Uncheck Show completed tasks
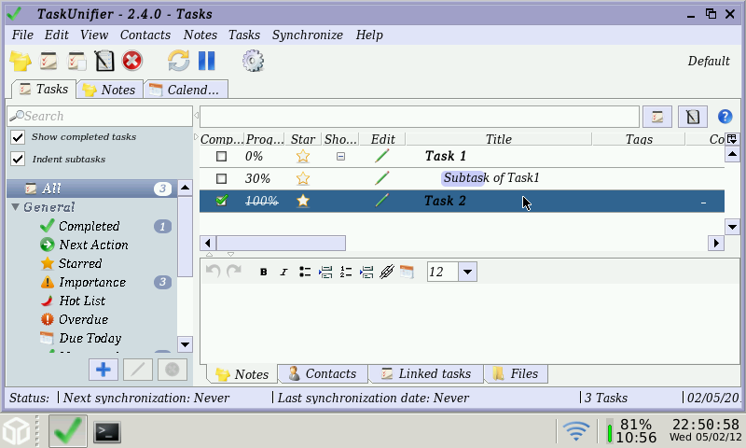Image resolution: width=746 pixels, height=448 pixels. click(x=18, y=137)
